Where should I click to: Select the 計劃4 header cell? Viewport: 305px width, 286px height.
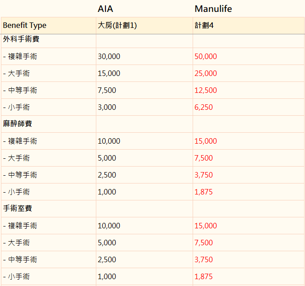(x=249, y=26)
